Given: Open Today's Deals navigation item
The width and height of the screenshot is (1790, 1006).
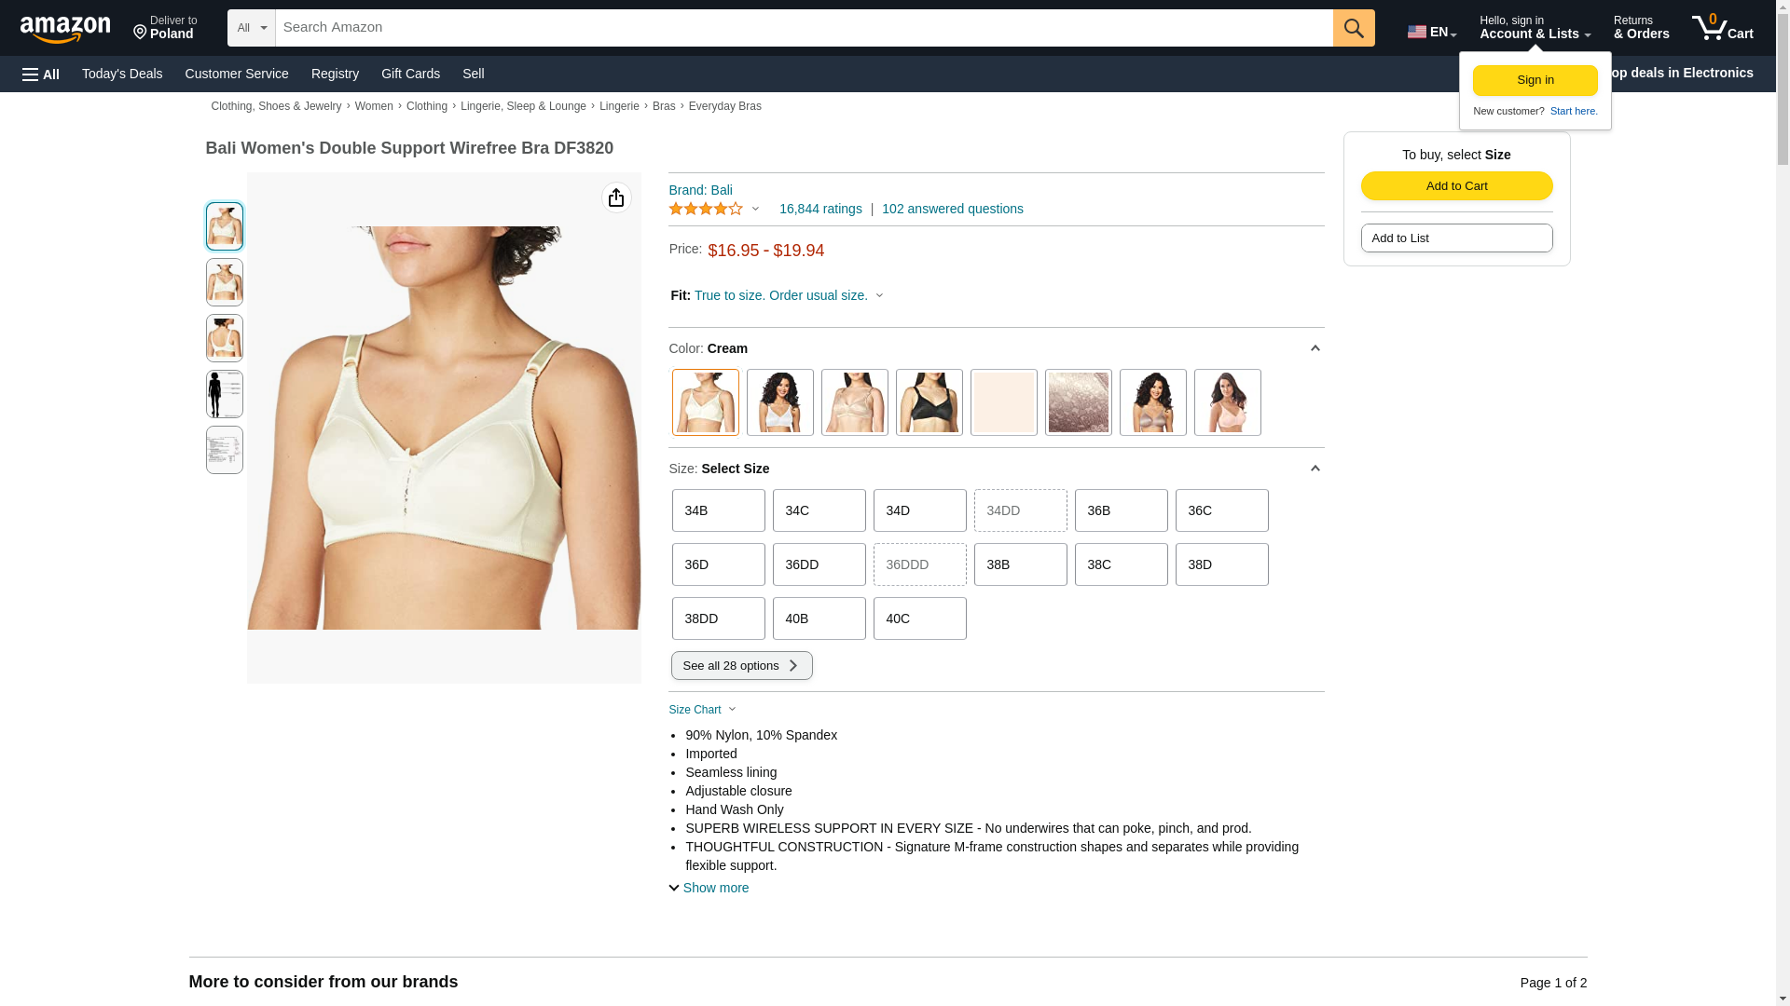Looking at the screenshot, I should 122,74.
